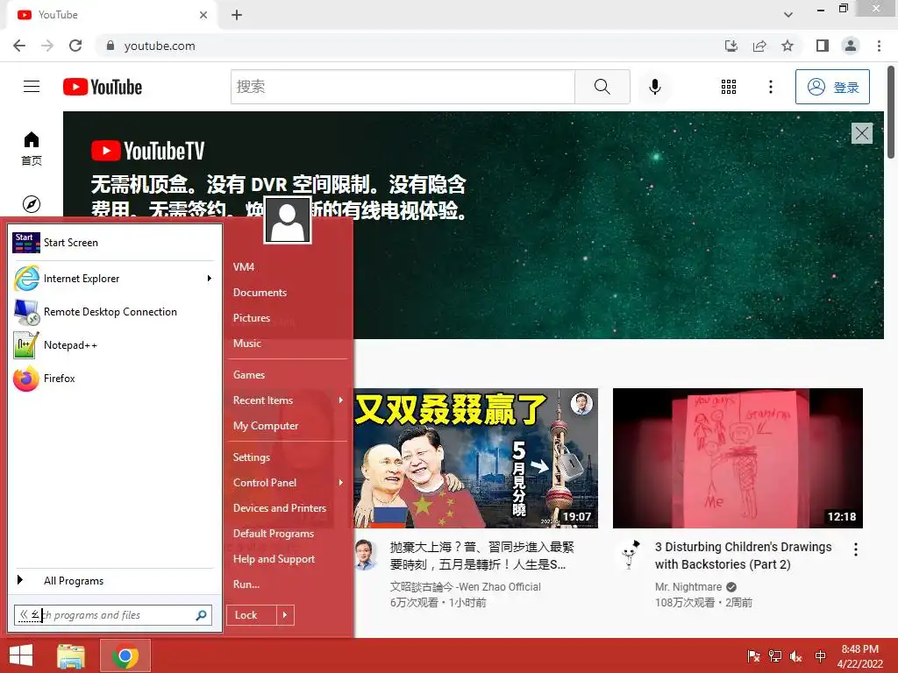
Task: Toggle the Chrome side panel icon
Action: point(823,46)
